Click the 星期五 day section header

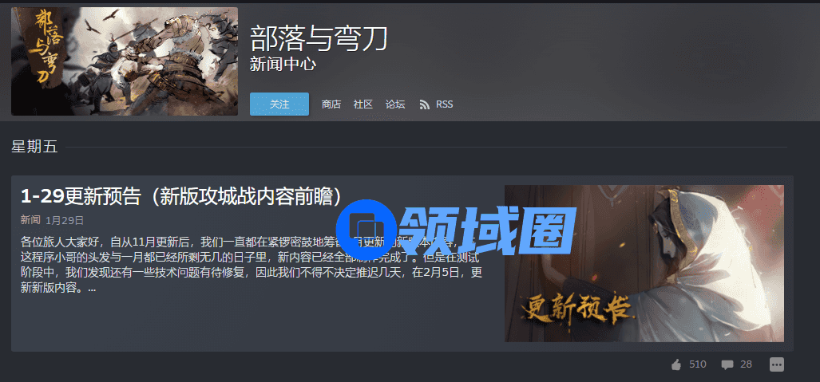coord(34,148)
